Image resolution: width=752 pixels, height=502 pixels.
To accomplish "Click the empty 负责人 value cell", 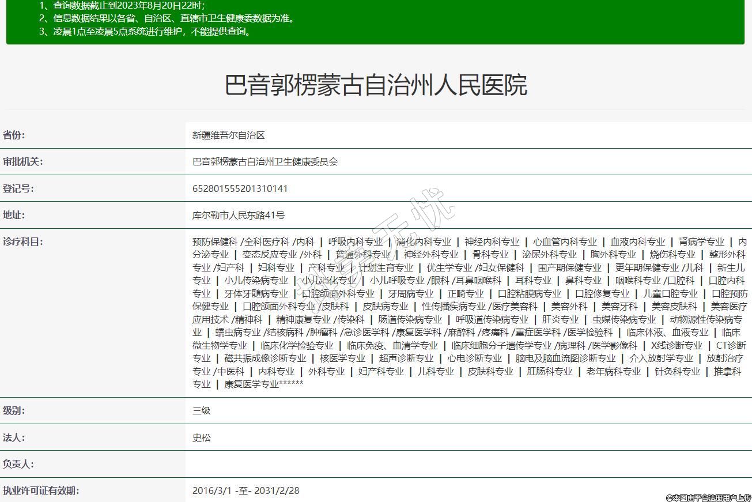I will pyautogui.click(x=468, y=464).
